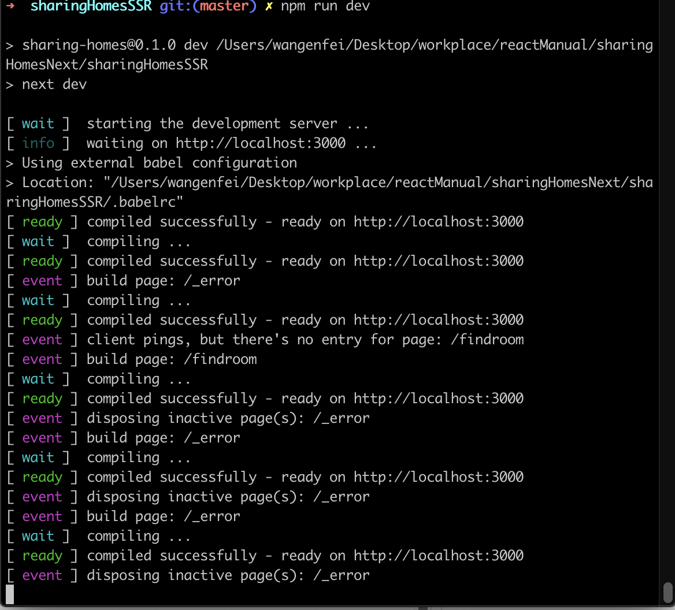The height and width of the screenshot is (610, 675).
Task: Click the 'sharing-homes@0.1.0 dev' script header line
Action: pos(329,45)
